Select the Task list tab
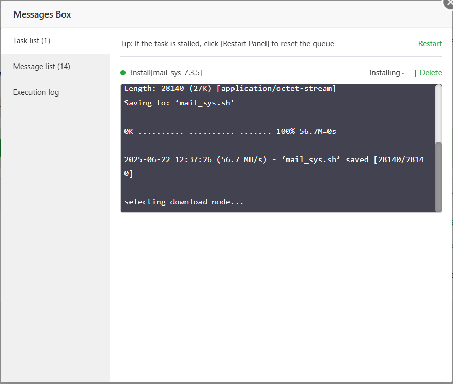 pyautogui.click(x=31, y=40)
